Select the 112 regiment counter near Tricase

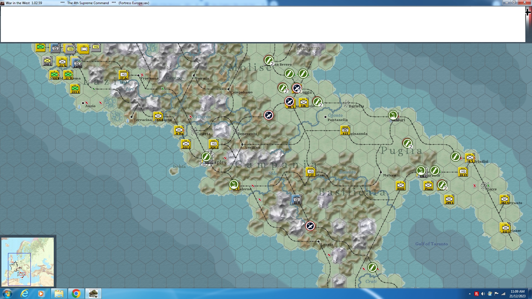coord(505,228)
